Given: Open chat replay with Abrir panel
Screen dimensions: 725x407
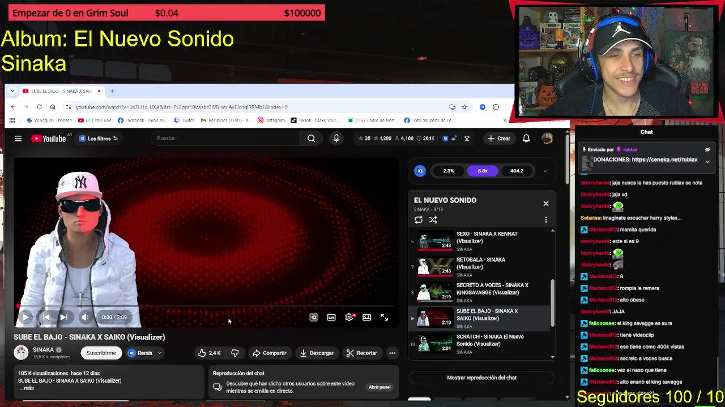Looking at the screenshot, I should pos(379,387).
